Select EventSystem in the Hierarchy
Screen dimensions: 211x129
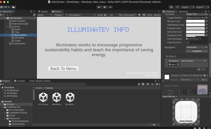(18, 44)
